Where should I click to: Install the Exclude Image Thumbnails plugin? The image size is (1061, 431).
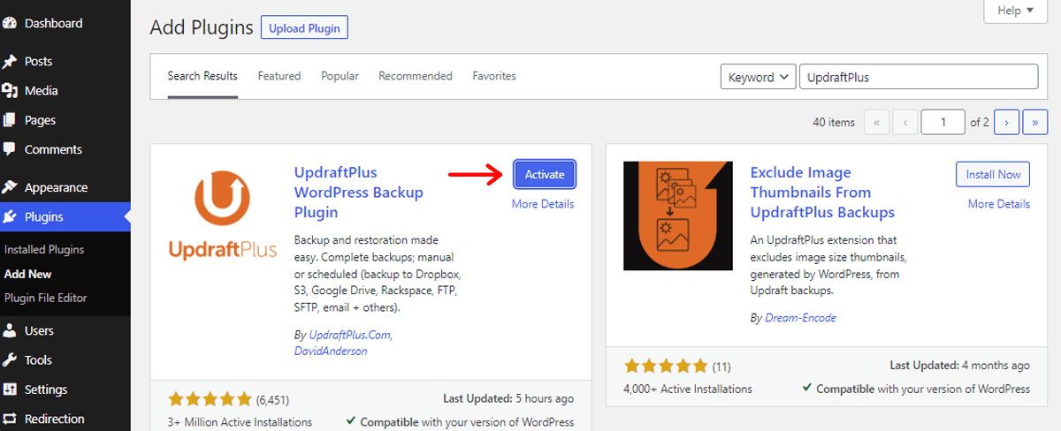[x=993, y=175]
